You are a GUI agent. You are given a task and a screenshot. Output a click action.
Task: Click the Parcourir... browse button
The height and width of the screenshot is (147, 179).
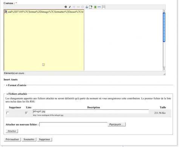click(116, 124)
